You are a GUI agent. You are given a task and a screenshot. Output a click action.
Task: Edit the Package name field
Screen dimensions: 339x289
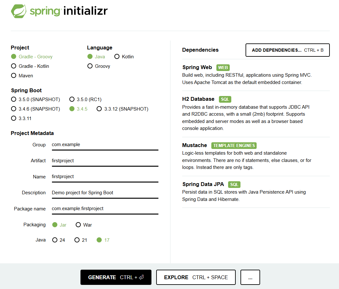(105, 209)
